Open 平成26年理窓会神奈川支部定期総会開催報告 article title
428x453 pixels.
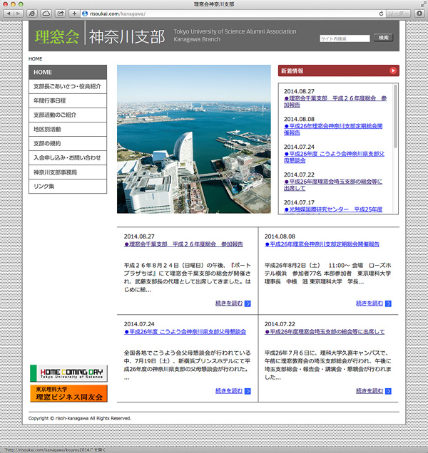(322, 244)
